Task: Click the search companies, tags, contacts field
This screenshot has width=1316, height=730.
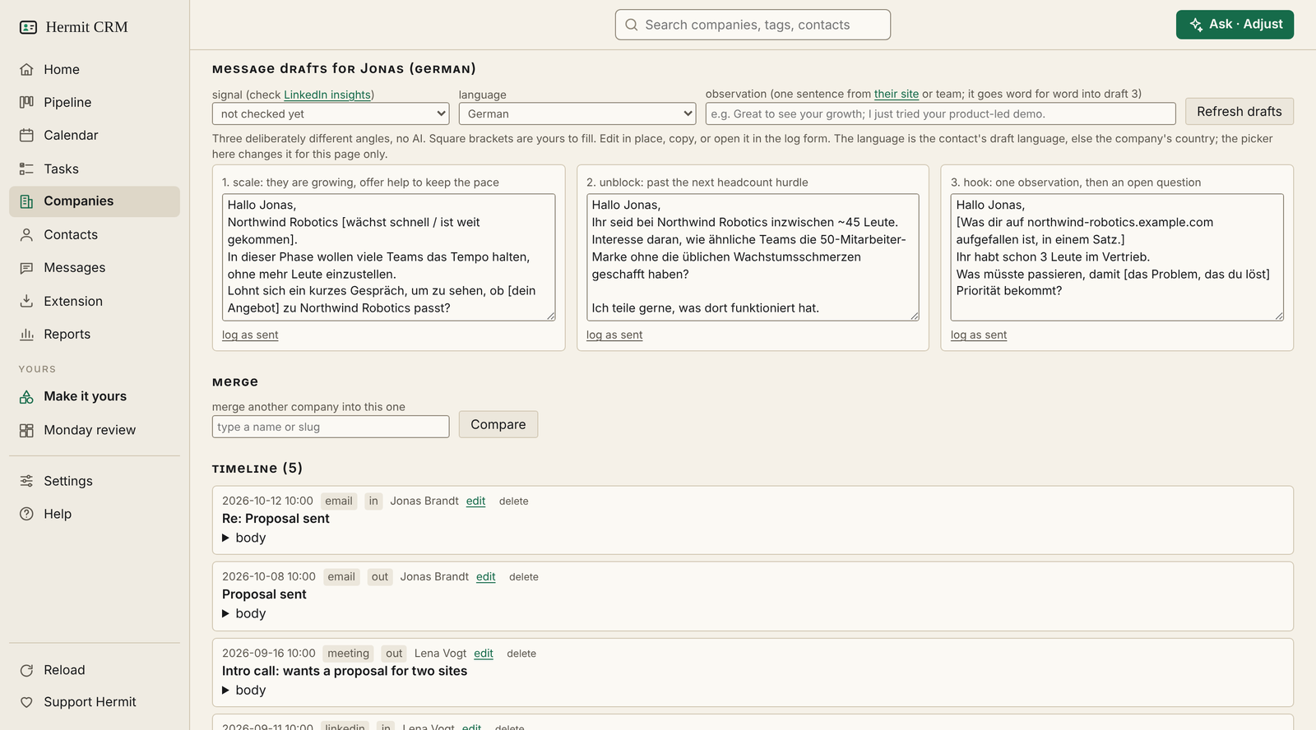Action: coord(753,25)
